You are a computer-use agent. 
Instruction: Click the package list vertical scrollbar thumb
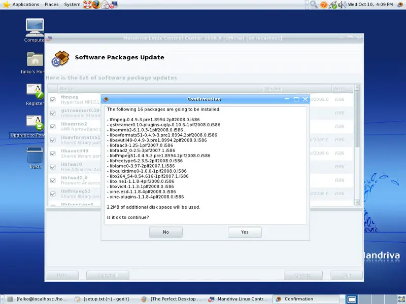[357, 119]
